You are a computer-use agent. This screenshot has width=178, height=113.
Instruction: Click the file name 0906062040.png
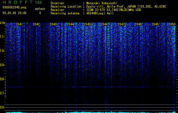pyautogui.click(x=14, y=7)
